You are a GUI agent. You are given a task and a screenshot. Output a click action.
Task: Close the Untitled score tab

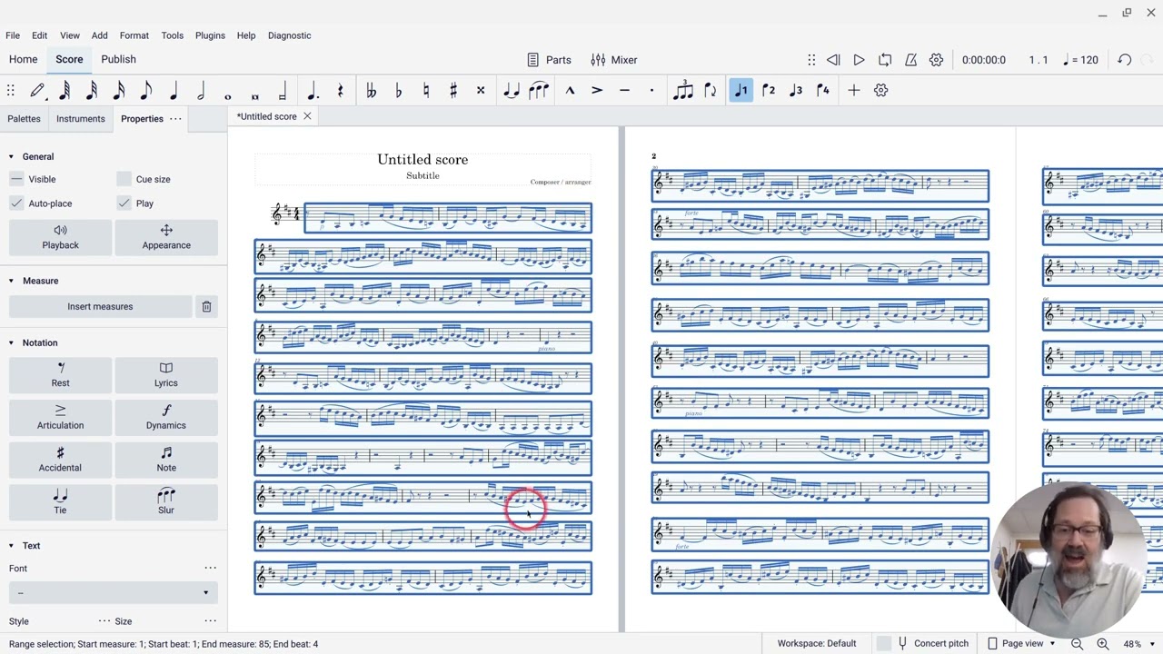coord(307,116)
